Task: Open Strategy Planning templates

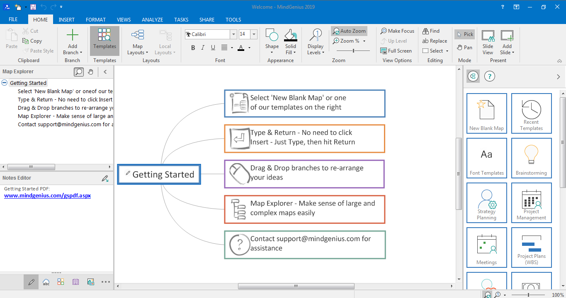Action: coord(487,202)
